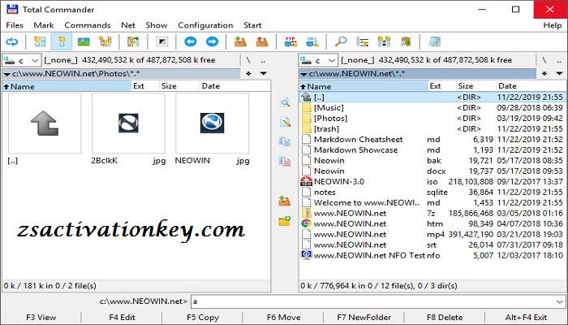Open the URL connection toolbar icon
This screenshot has width=568, height=325.
(x=312, y=41)
